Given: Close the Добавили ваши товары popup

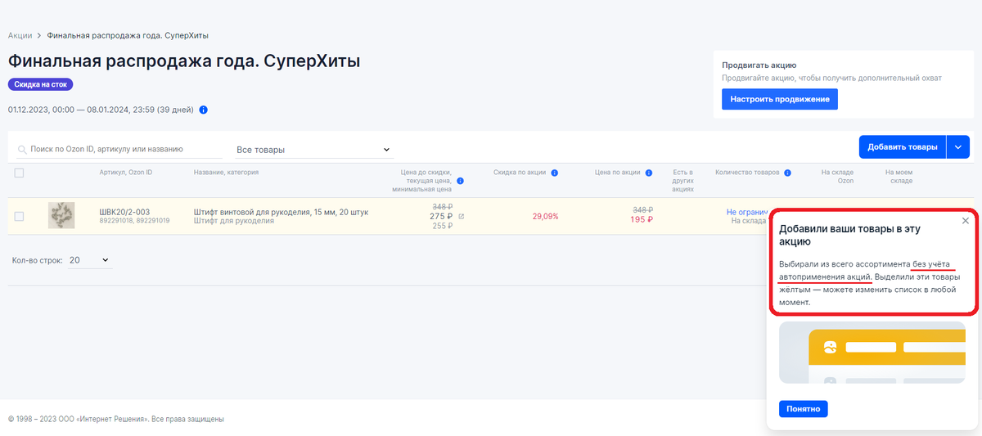Looking at the screenshot, I should coord(966,221).
